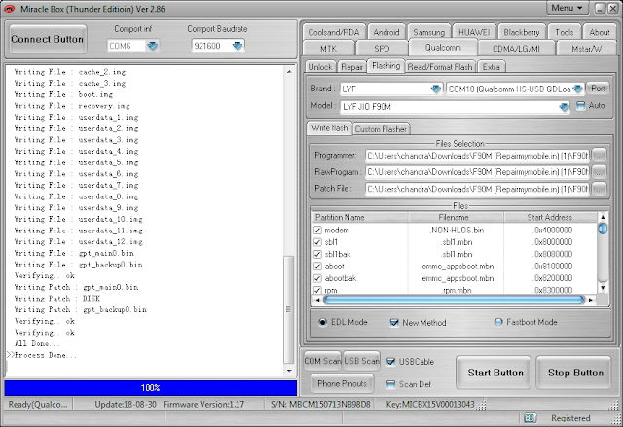The height and width of the screenshot is (427, 623).
Task: Open the About tab
Action: tap(600, 32)
